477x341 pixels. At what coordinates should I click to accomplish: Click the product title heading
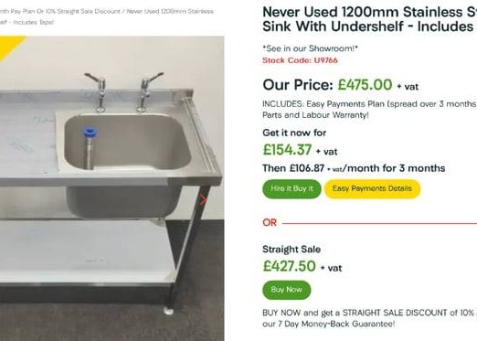coord(369,19)
